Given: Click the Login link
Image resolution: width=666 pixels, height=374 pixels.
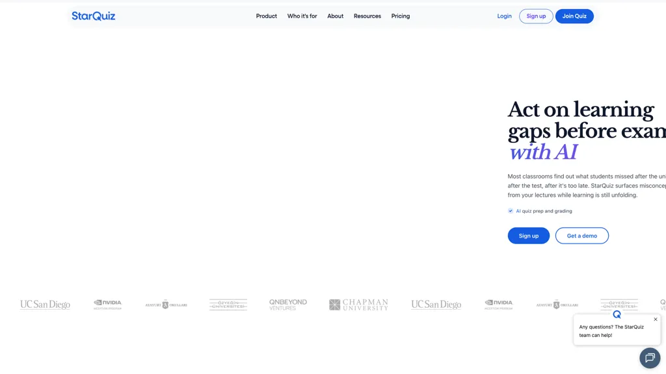Looking at the screenshot, I should tap(504, 16).
